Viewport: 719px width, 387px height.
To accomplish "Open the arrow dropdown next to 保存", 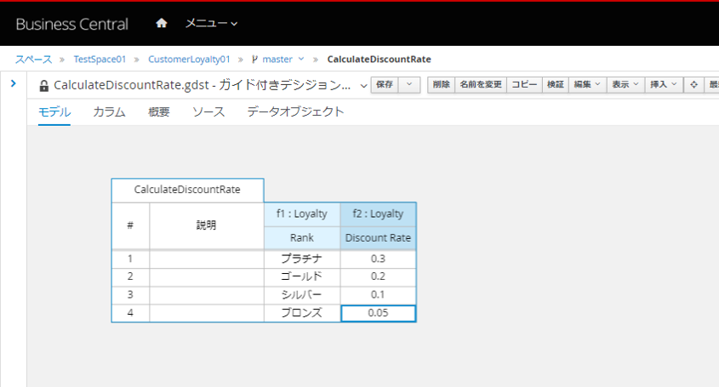I will [x=409, y=84].
